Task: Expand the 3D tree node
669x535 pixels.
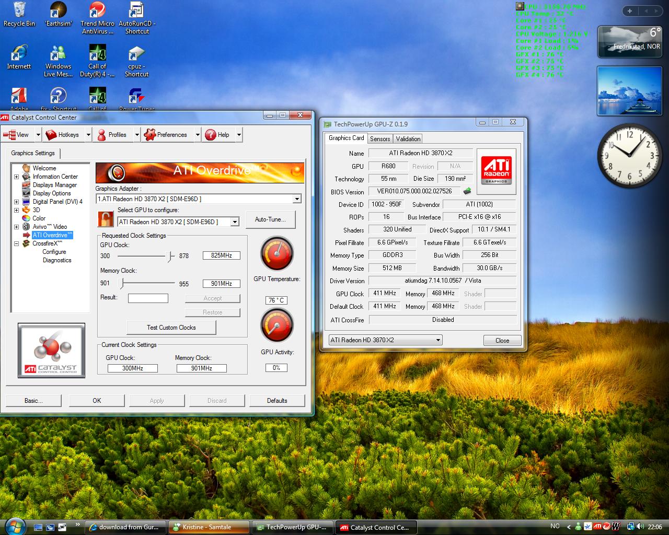Action: [16, 210]
